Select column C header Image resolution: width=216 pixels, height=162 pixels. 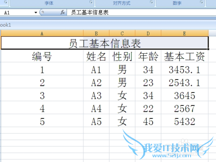122,34
